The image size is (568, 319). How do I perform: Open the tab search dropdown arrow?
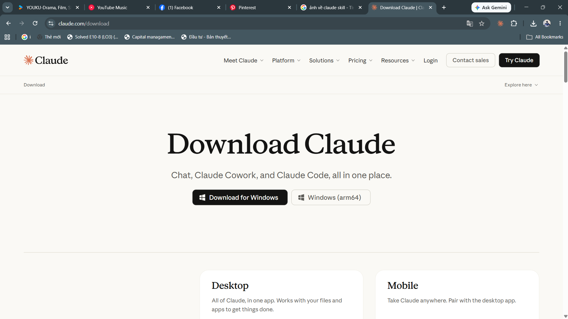[7, 7]
